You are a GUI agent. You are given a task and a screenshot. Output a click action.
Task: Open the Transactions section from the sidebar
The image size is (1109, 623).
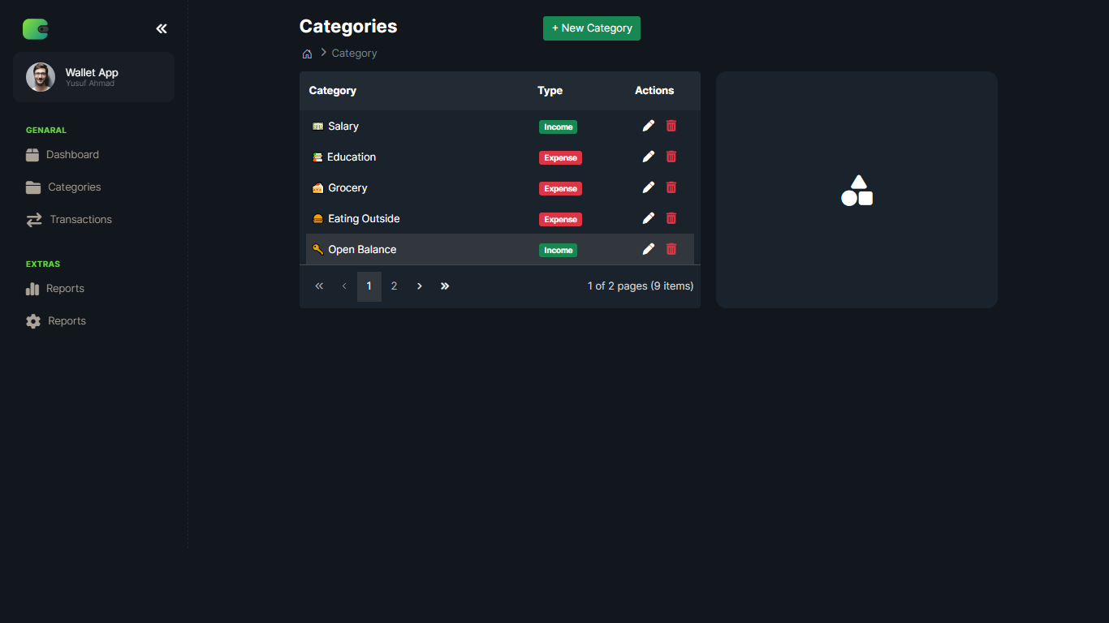click(x=79, y=219)
